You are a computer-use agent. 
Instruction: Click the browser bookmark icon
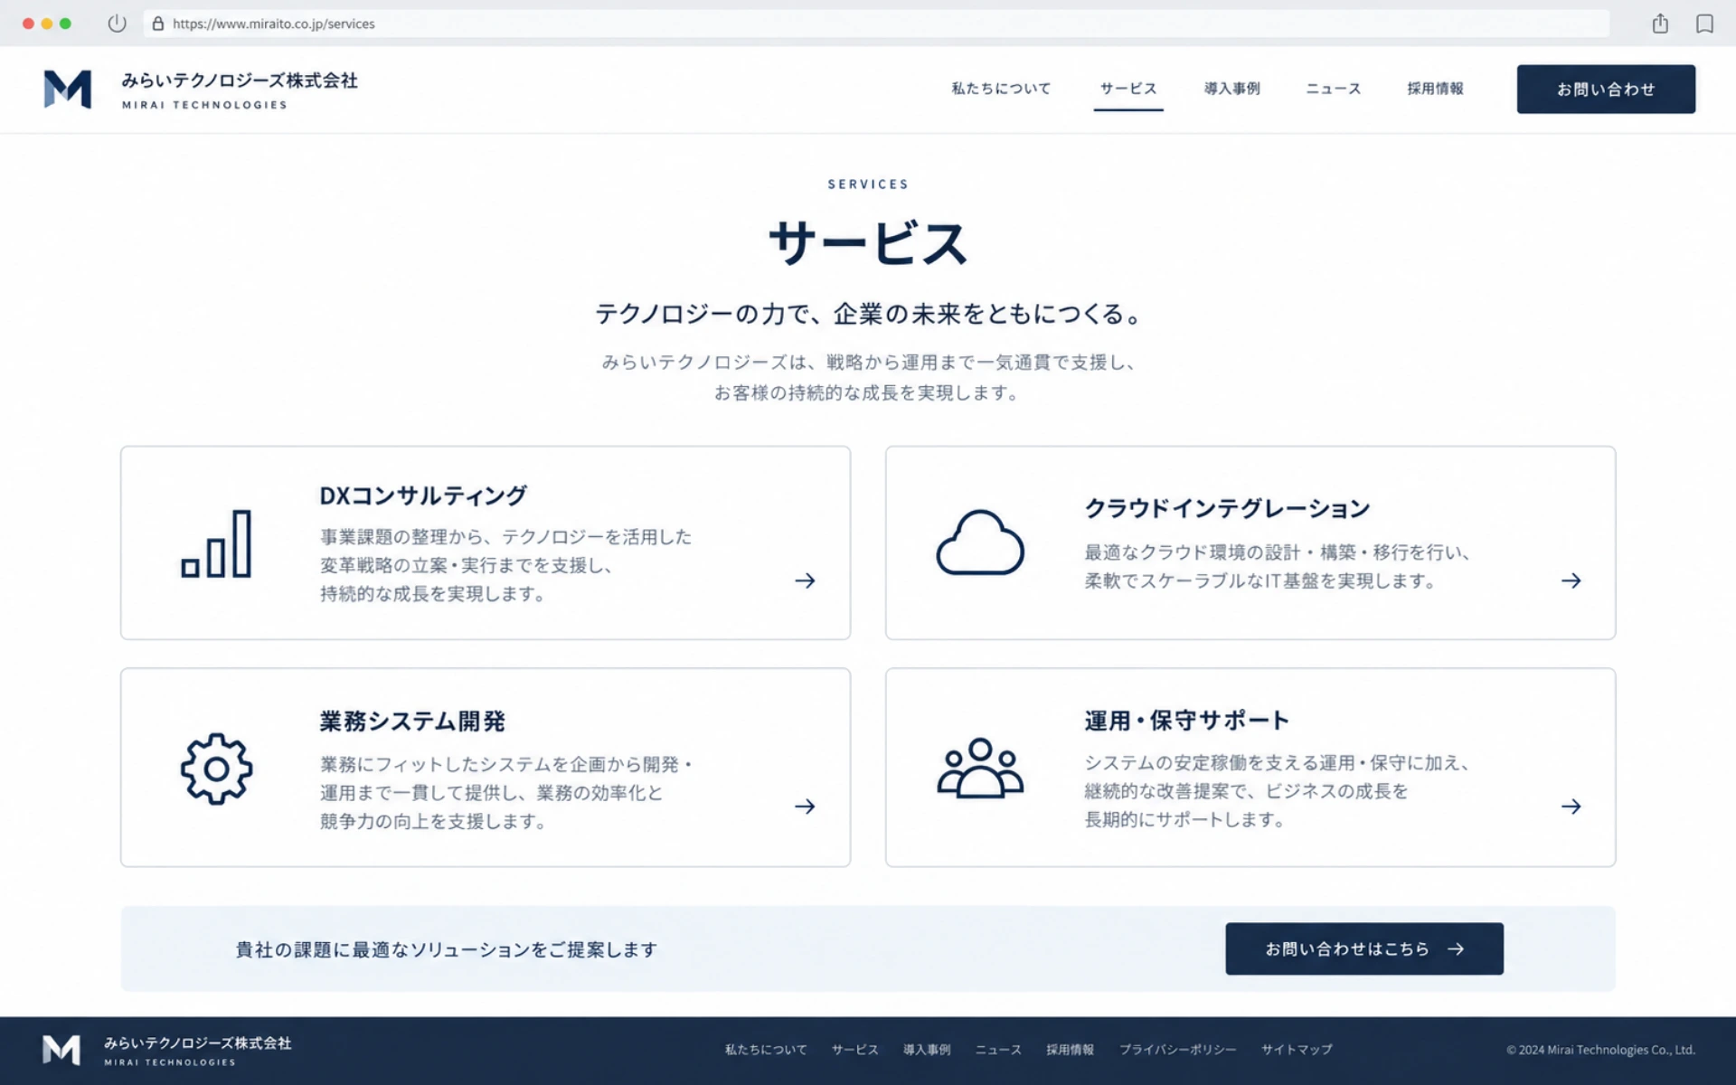1704,24
